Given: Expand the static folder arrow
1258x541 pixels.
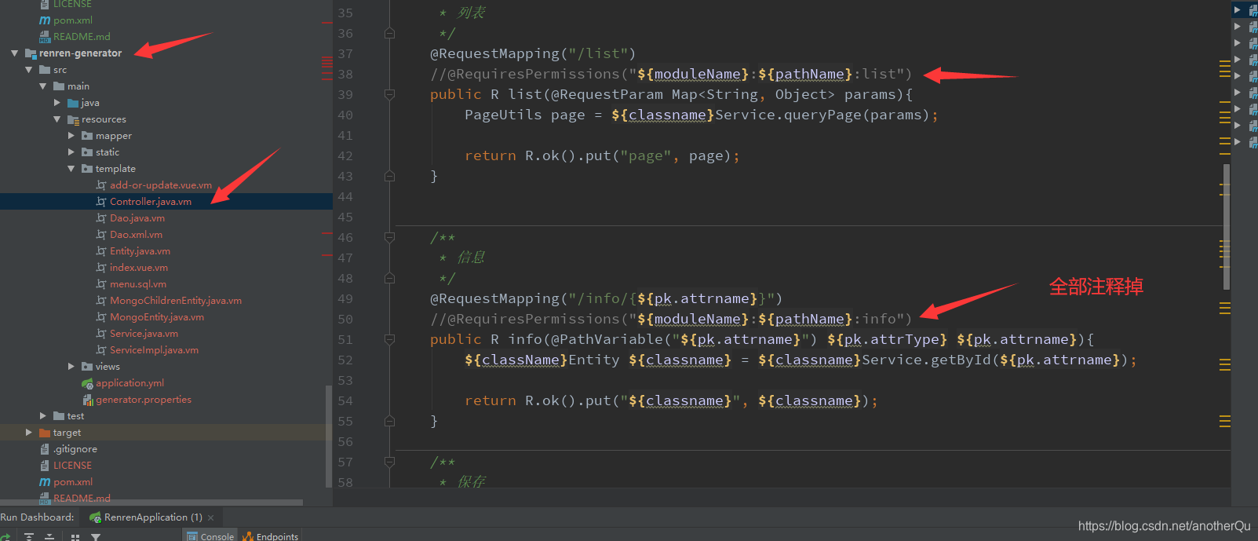Looking at the screenshot, I should click(x=71, y=152).
